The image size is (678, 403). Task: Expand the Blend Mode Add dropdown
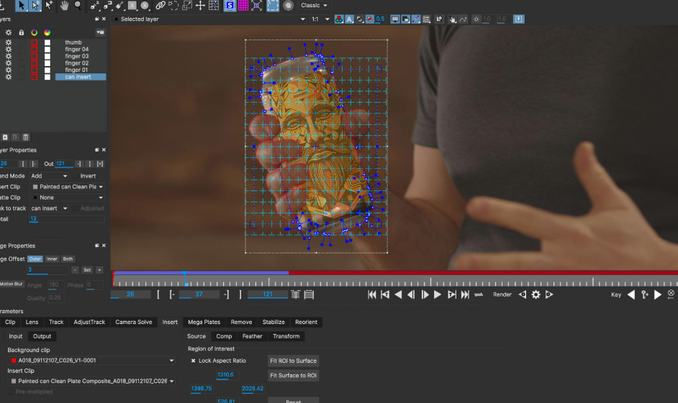click(50, 176)
